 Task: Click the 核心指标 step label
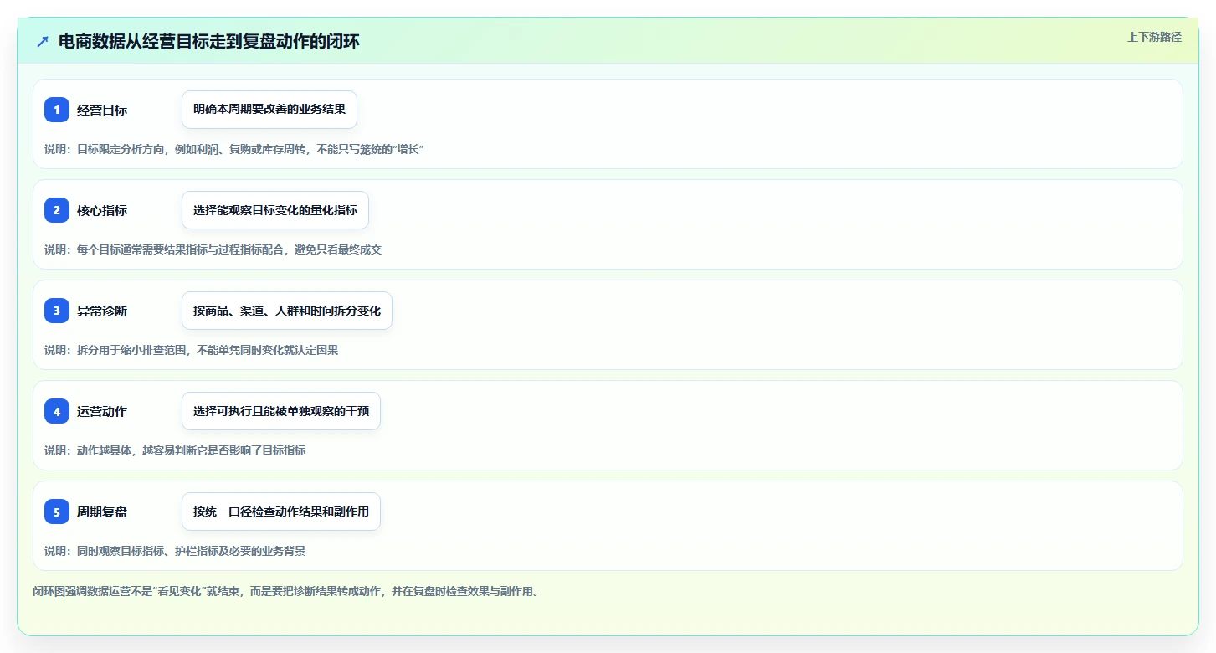tap(102, 210)
